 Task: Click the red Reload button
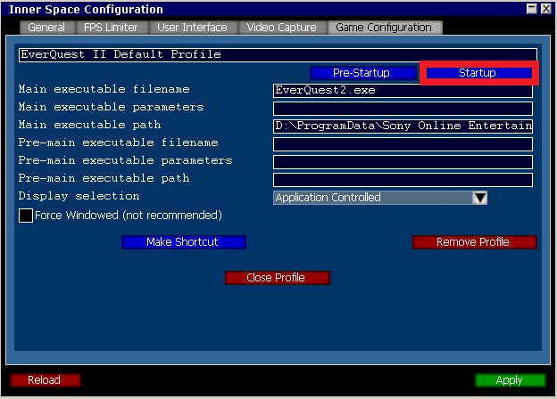45,380
